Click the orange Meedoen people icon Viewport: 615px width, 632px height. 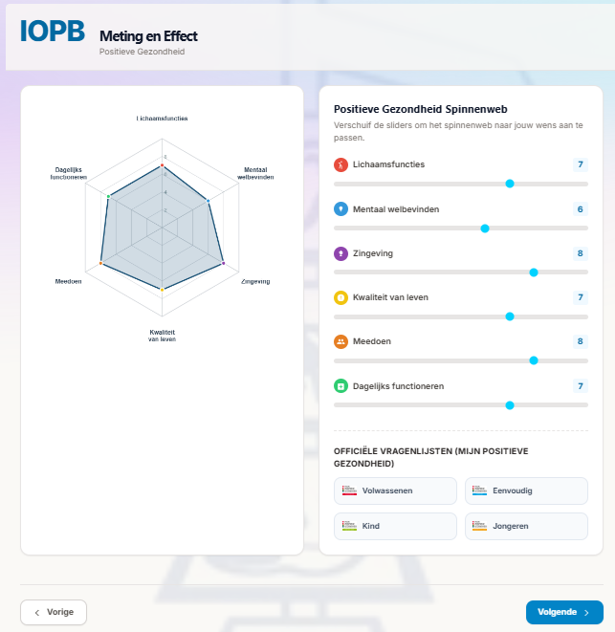click(x=340, y=341)
